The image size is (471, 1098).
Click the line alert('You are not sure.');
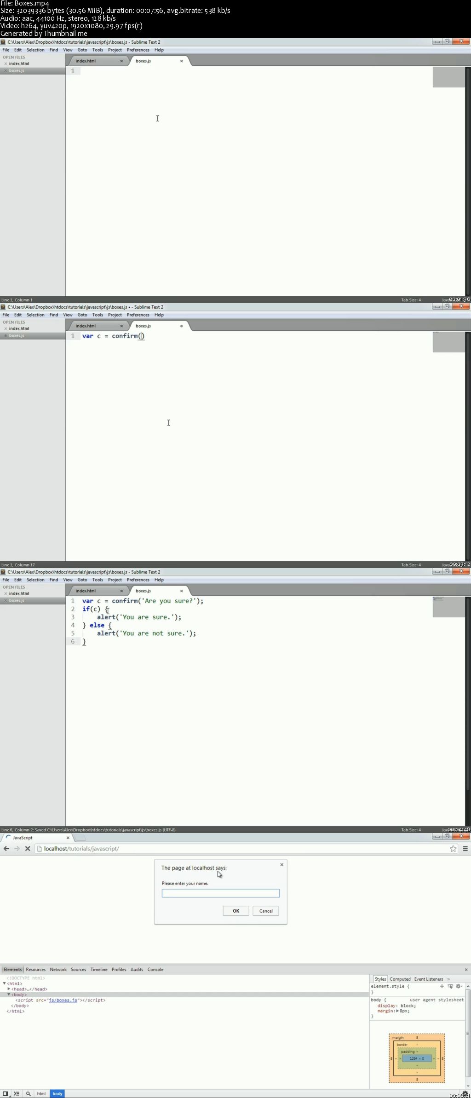(146, 633)
